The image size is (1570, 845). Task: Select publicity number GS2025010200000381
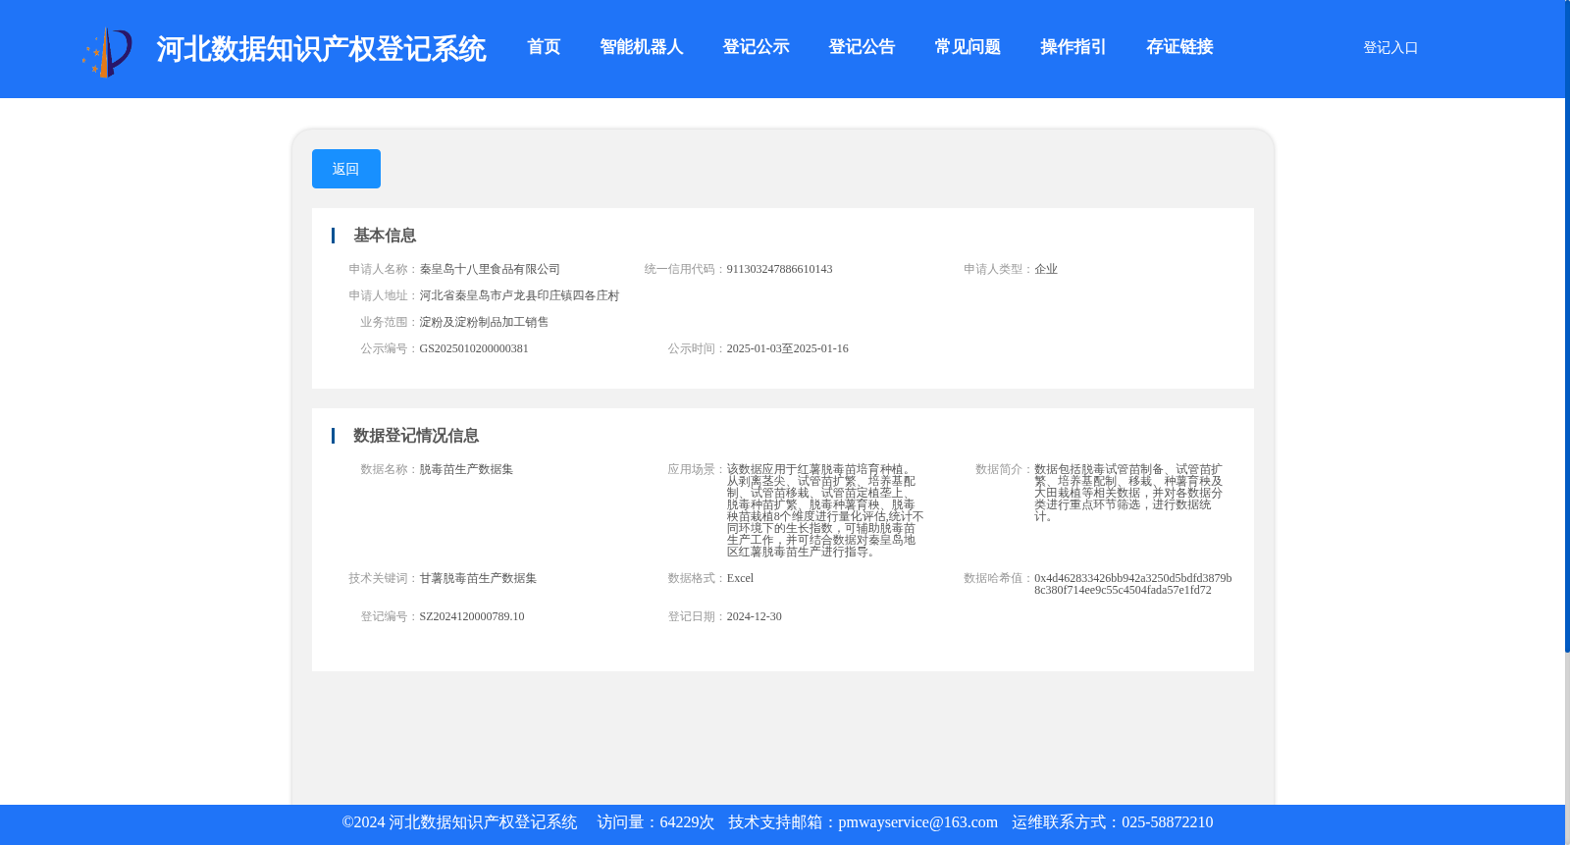474,348
